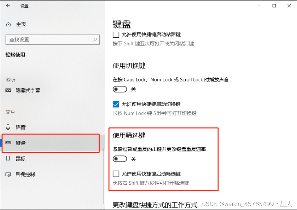Maximize the settings window

click(x=274, y=6)
